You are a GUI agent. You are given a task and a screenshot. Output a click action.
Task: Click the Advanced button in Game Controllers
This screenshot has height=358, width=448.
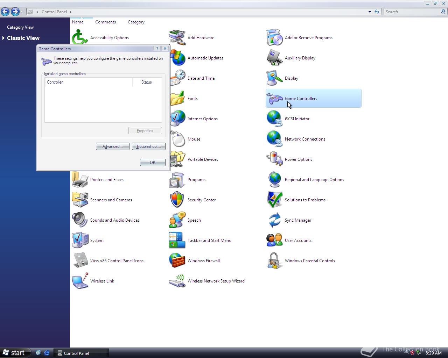[113, 146]
